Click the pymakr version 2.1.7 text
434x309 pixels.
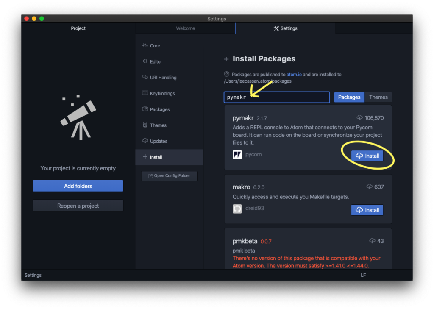(x=262, y=119)
